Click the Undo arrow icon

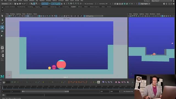(22, 4)
